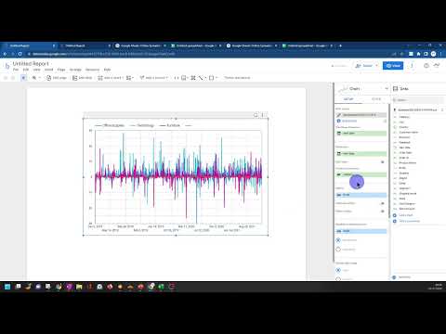Click the Looker Studio logo icon
This screenshot has height=334, width=446.
7,66
